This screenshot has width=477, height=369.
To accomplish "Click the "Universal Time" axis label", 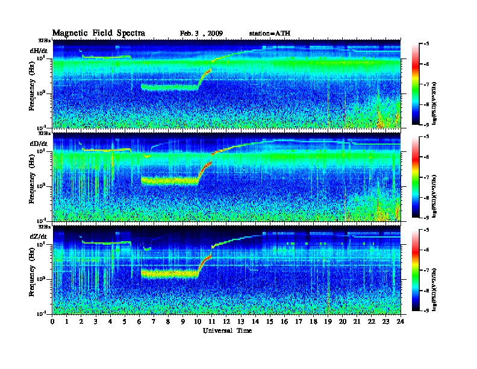I will coord(227,330).
